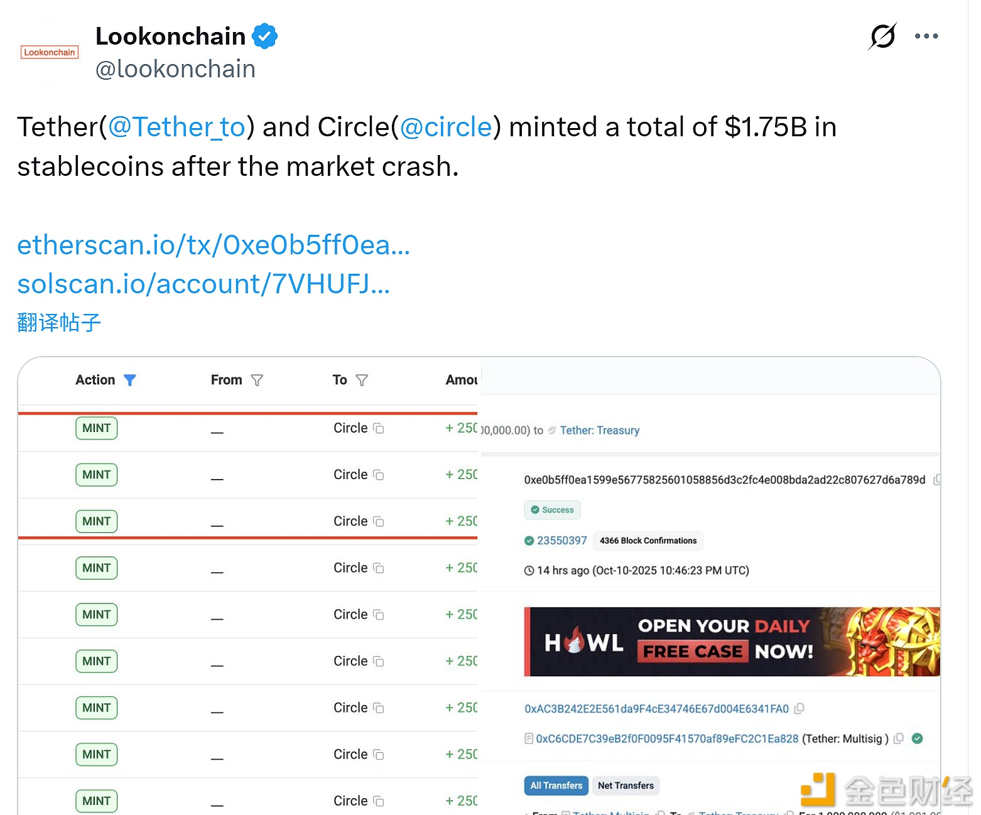Viewport: 981px width, 815px height.
Task: Click the 翻译帖子 translate post link
Action: pyautogui.click(x=59, y=323)
